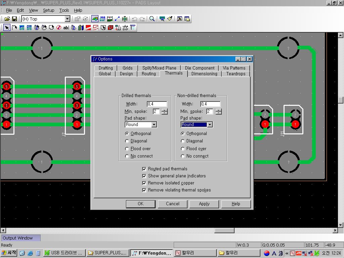
Task: Click the Redraw brush icon
Action: click(x=170, y=19)
